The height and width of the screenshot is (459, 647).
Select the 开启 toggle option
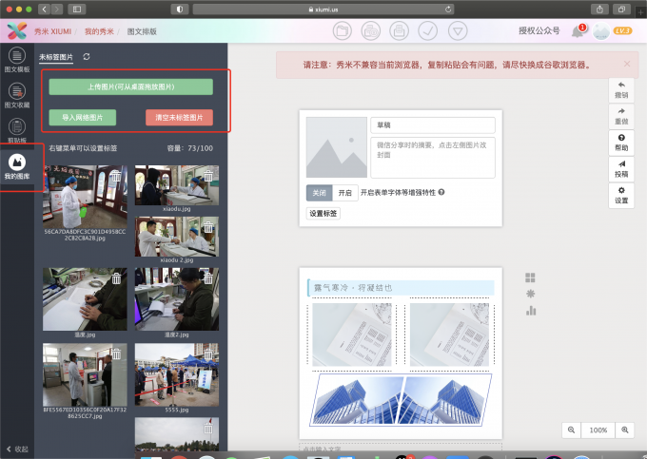[x=345, y=192]
